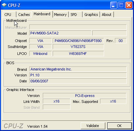
Task: Click the Max. Supported label
Action: click(x=85, y=102)
